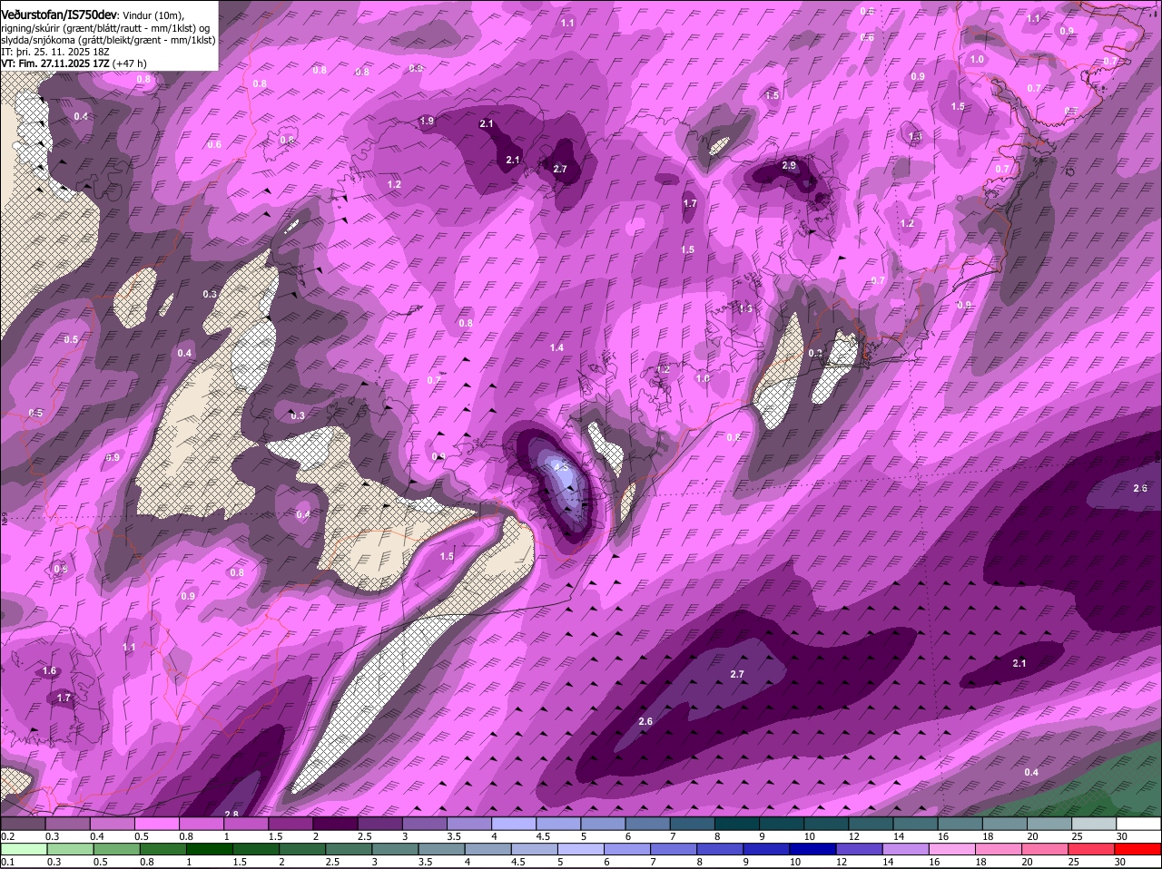Pick bottom-row pale green swatch between 0.1 and 0.3
Screen dimensions: 1162x869
23,849
